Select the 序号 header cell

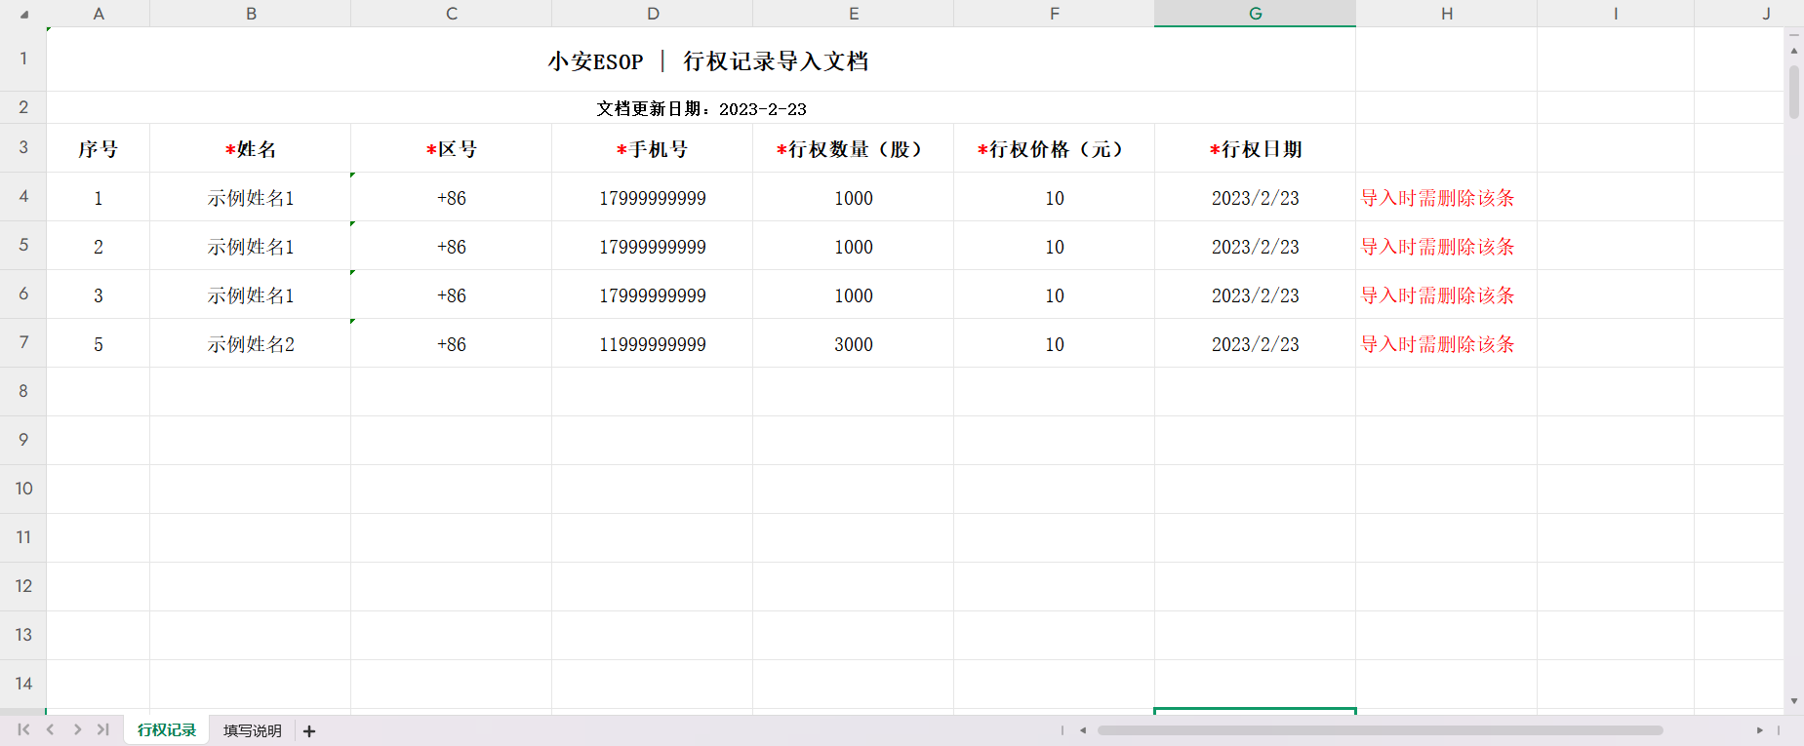[99, 148]
